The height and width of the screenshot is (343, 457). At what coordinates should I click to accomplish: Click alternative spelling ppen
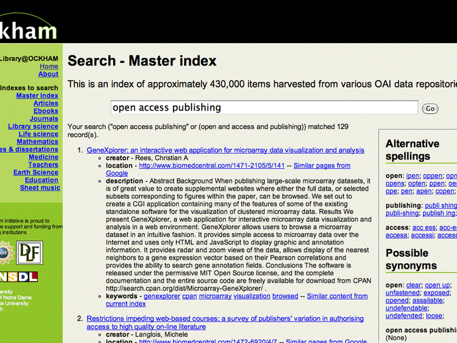tap(436, 183)
